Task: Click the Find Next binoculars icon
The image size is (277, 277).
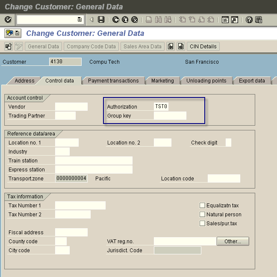Action: [168, 20]
